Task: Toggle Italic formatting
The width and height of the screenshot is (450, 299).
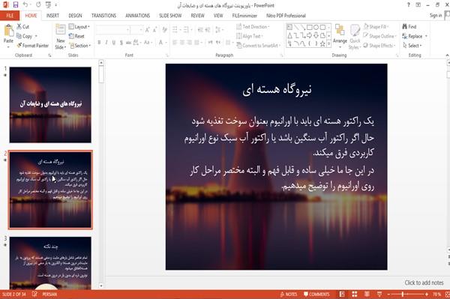Action: coord(106,43)
